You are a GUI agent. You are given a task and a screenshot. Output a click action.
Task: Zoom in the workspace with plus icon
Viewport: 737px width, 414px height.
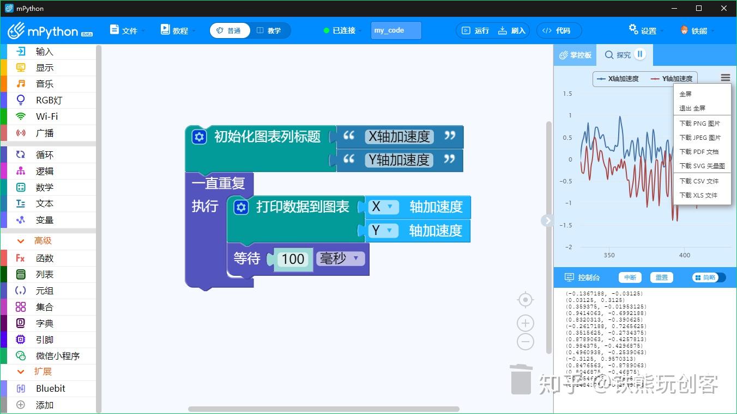click(525, 322)
